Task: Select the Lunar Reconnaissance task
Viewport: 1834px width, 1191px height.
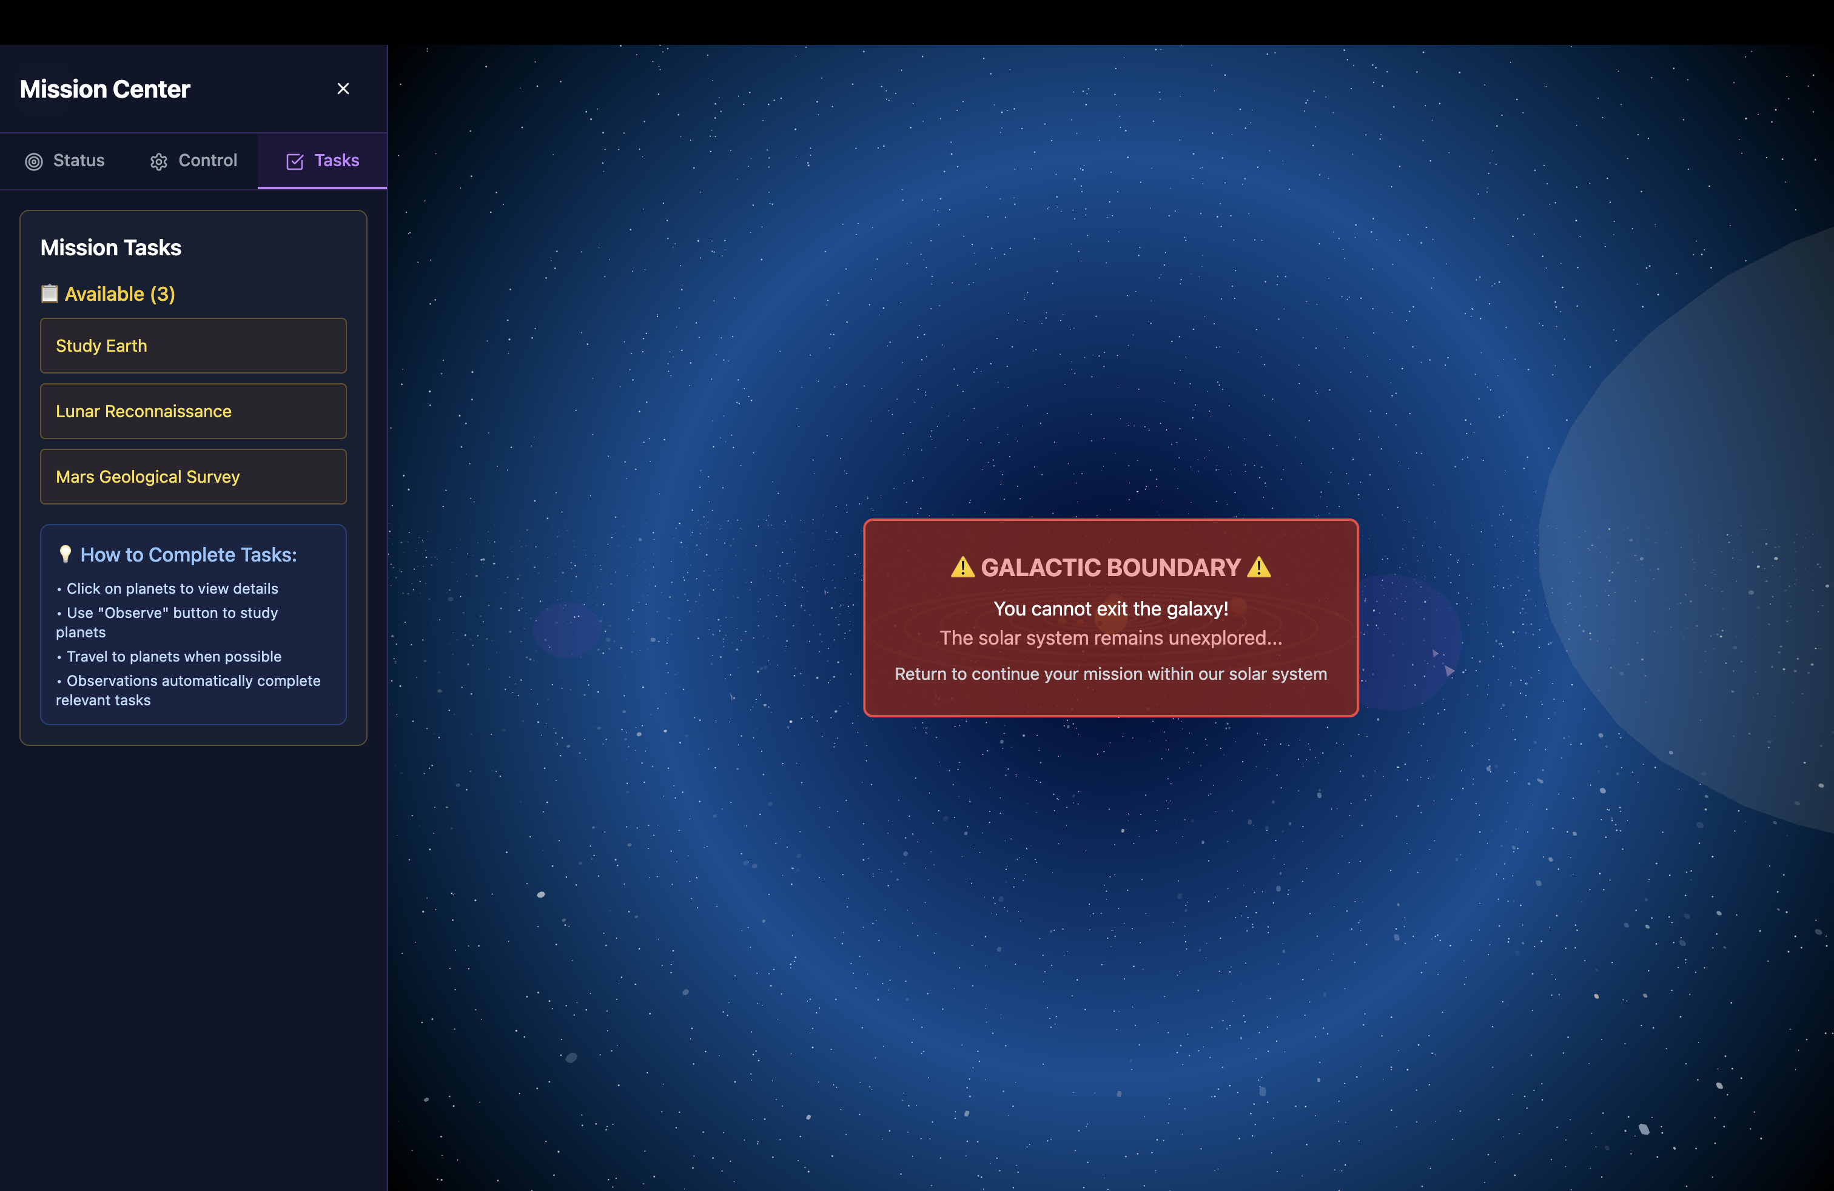Action: point(193,411)
